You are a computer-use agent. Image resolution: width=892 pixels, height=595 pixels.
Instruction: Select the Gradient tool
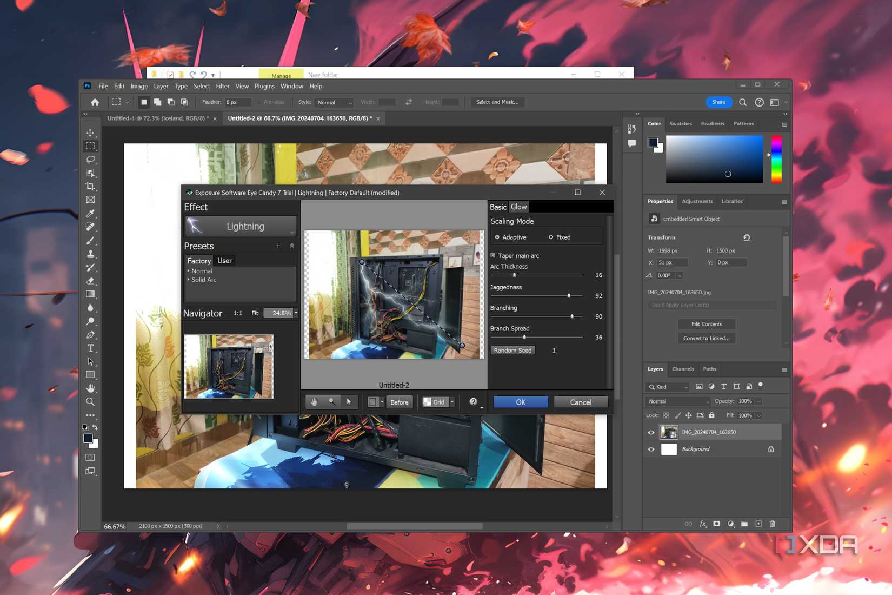90,294
